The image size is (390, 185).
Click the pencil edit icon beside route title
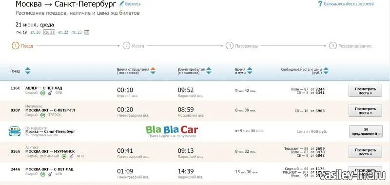point(121,3)
